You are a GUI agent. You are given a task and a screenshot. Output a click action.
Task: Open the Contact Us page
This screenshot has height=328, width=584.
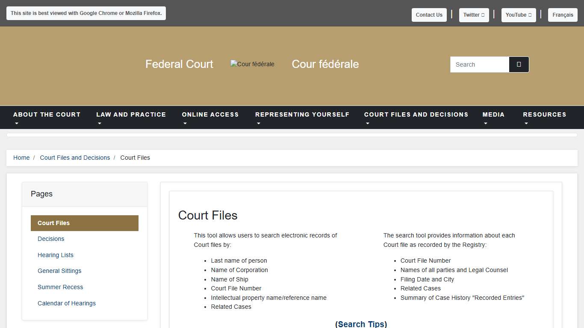[429, 15]
